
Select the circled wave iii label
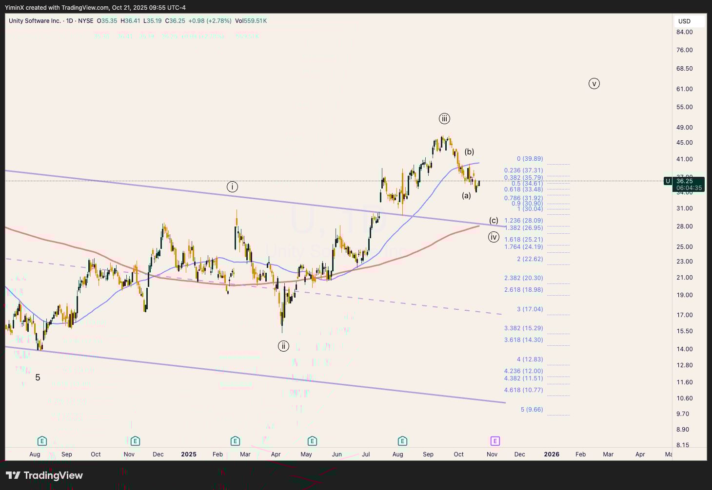(x=444, y=118)
